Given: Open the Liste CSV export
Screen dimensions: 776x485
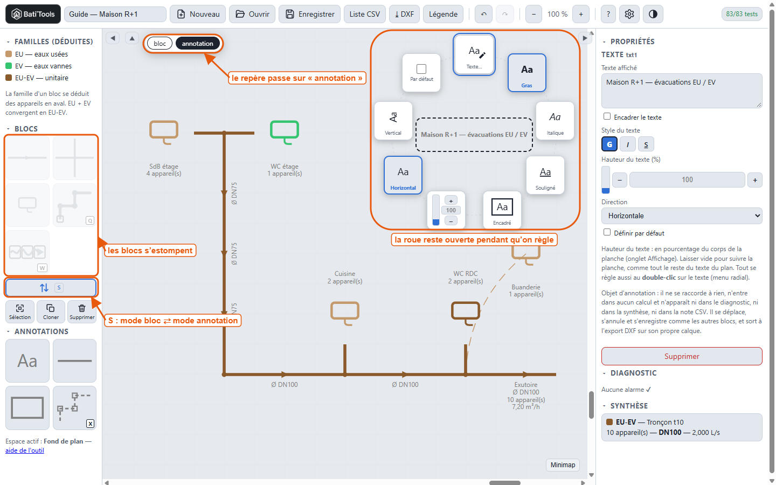Looking at the screenshot, I should pos(365,14).
